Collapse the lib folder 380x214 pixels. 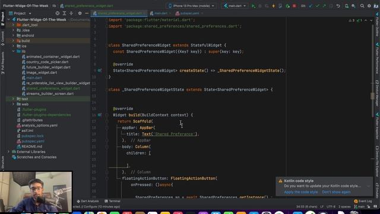[13, 52]
